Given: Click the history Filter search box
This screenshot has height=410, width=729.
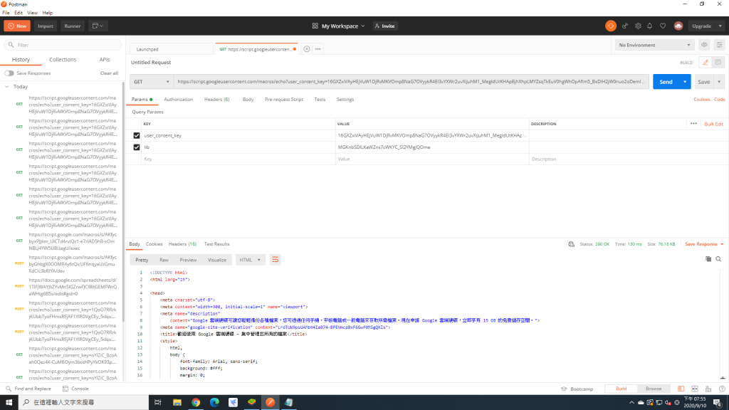Looking at the screenshot, I should click(63, 45).
